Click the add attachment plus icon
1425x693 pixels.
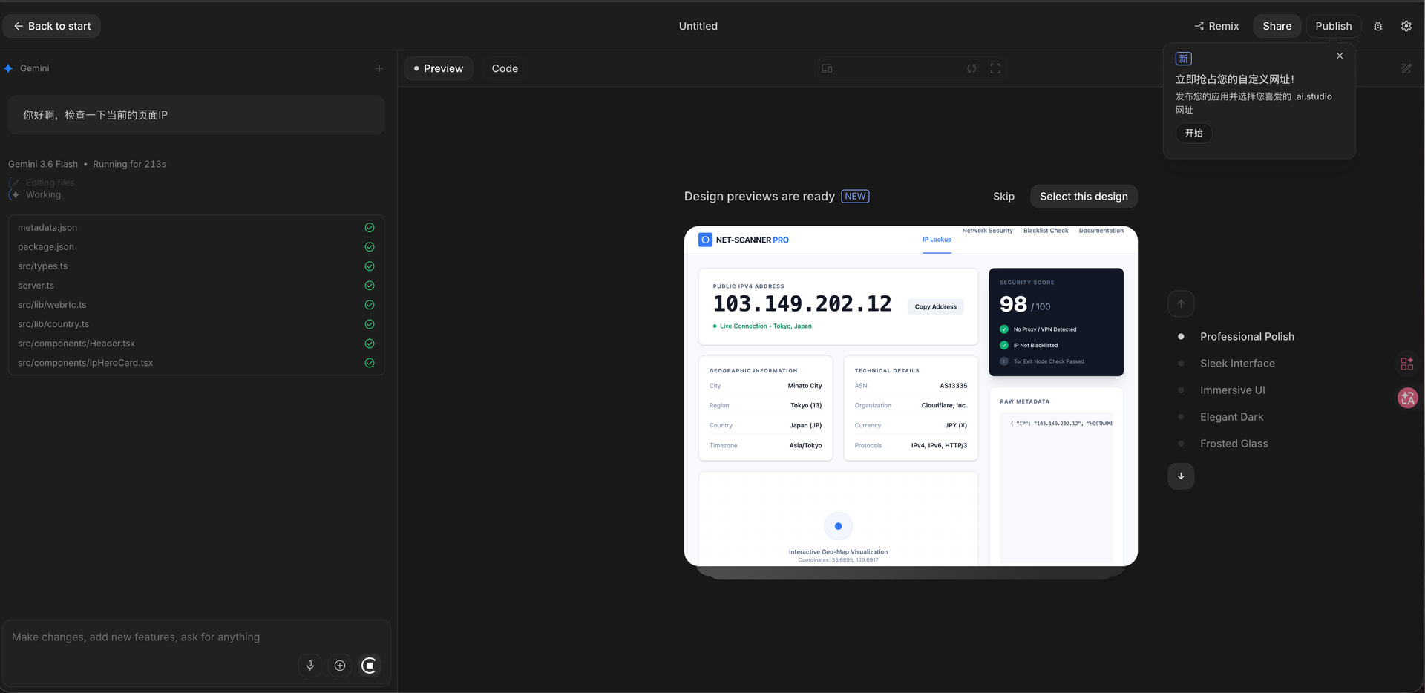[340, 666]
